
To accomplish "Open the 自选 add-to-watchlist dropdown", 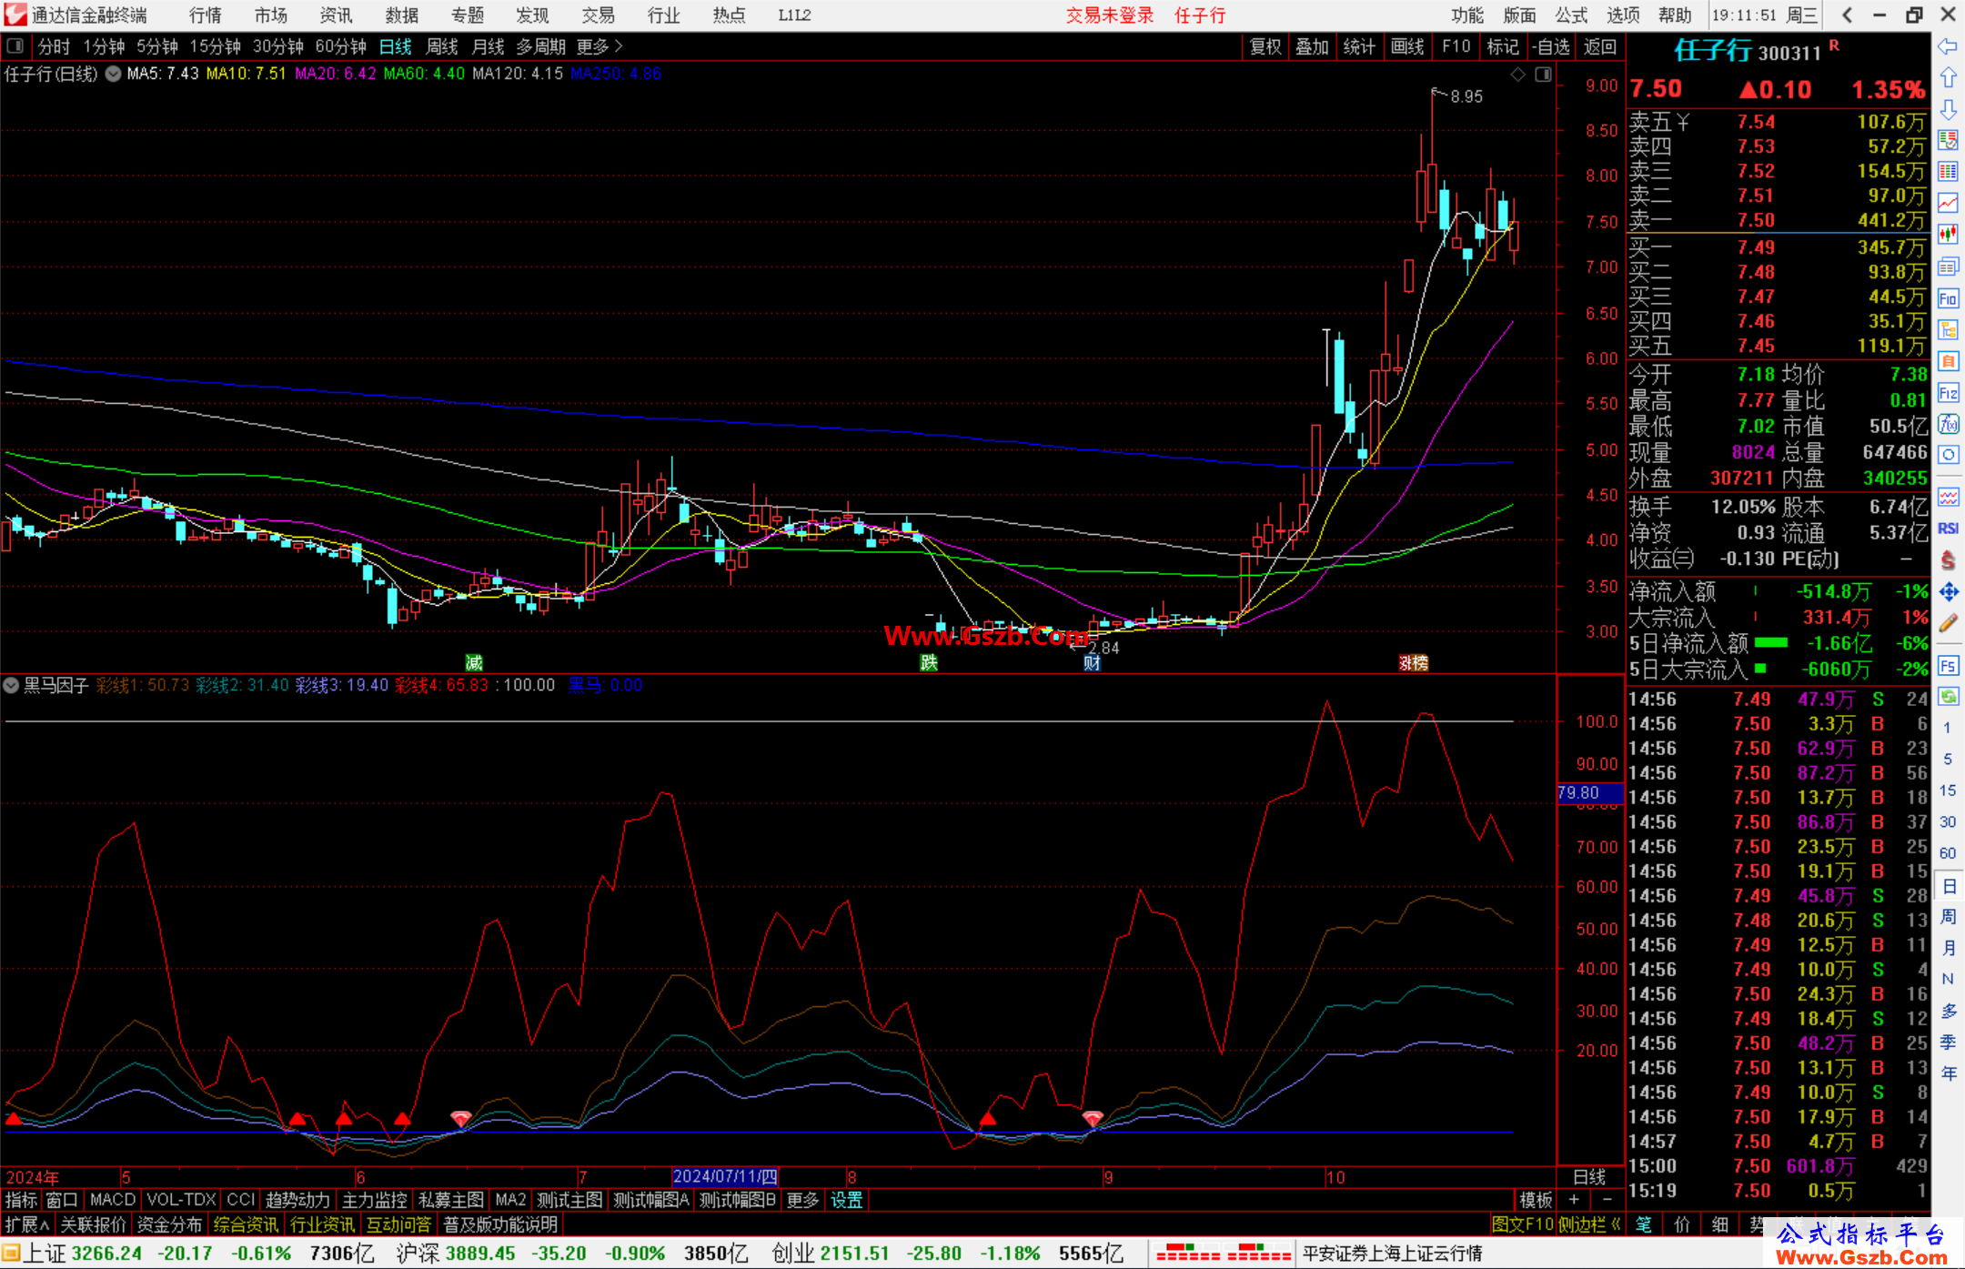I will 1551,46.
